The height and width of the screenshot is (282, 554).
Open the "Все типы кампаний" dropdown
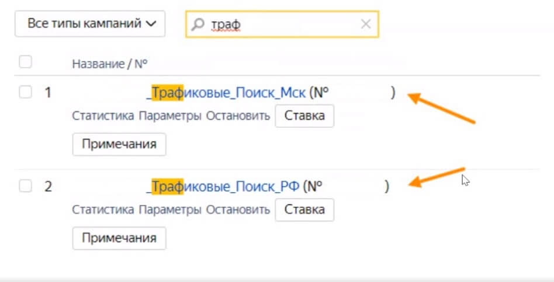click(90, 24)
